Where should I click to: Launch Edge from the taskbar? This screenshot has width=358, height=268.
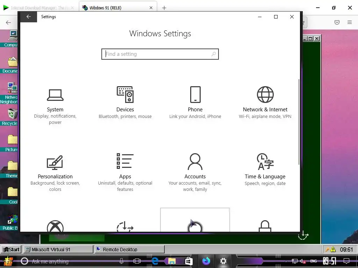tap(155, 261)
